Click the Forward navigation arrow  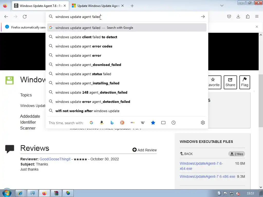click(15, 17)
